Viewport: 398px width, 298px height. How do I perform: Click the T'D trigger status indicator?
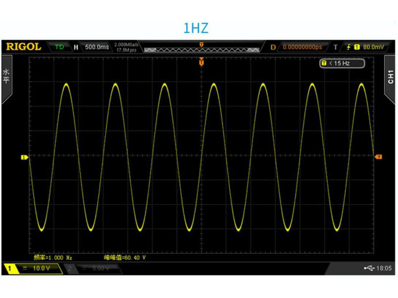[x=60, y=47]
